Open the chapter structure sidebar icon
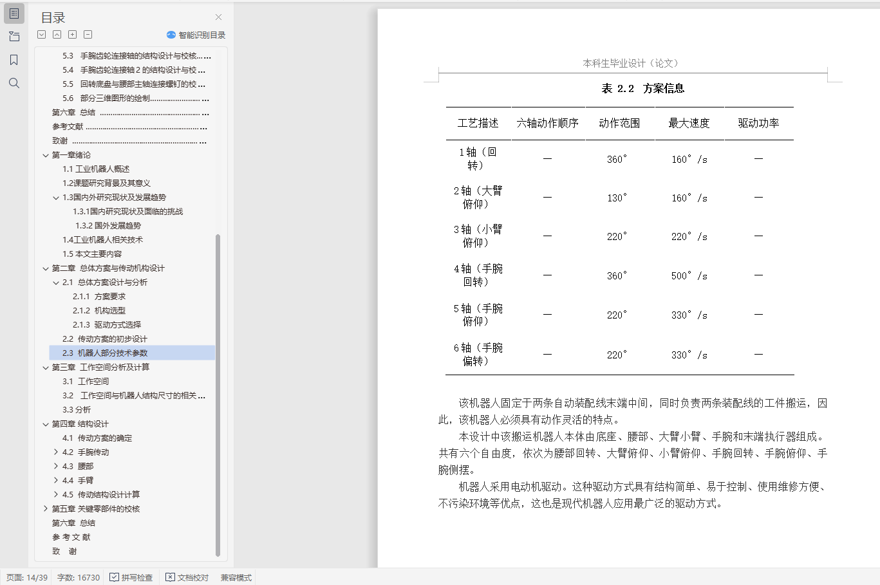Viewport: 880px width, 585px height. pos(14,37)
